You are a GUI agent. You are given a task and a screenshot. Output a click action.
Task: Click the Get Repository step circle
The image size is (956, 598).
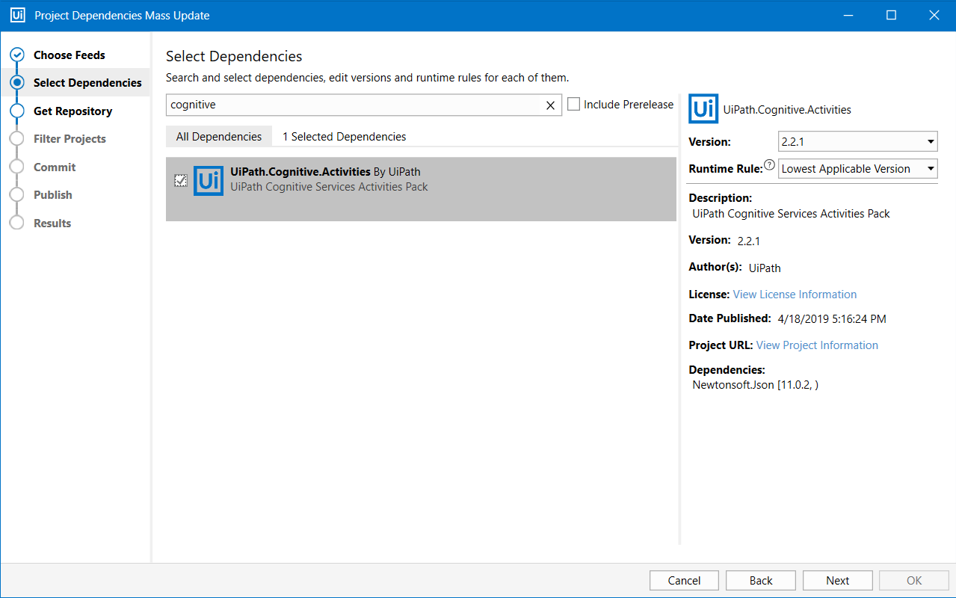click(16, 111)
